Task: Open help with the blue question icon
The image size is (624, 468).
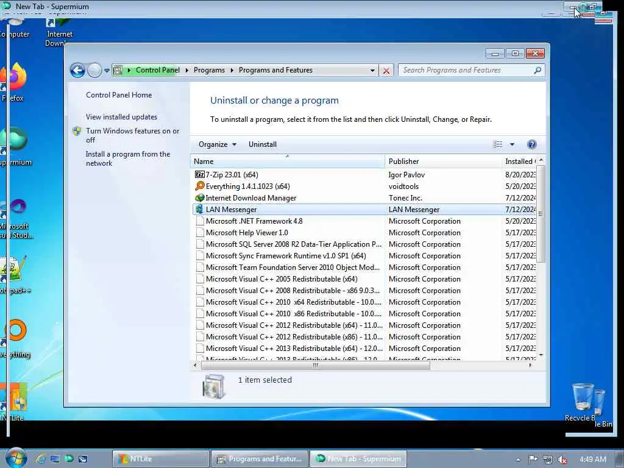Action: [x=531, y=144]
